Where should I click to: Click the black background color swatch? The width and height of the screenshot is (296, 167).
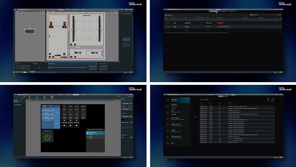(123, 120)
